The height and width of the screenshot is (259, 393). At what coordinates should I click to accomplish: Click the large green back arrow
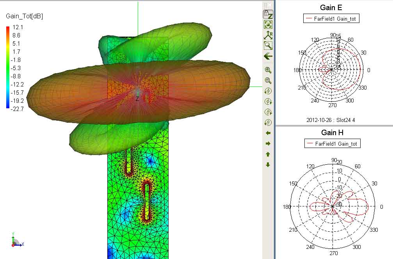[x=268, y=56]
